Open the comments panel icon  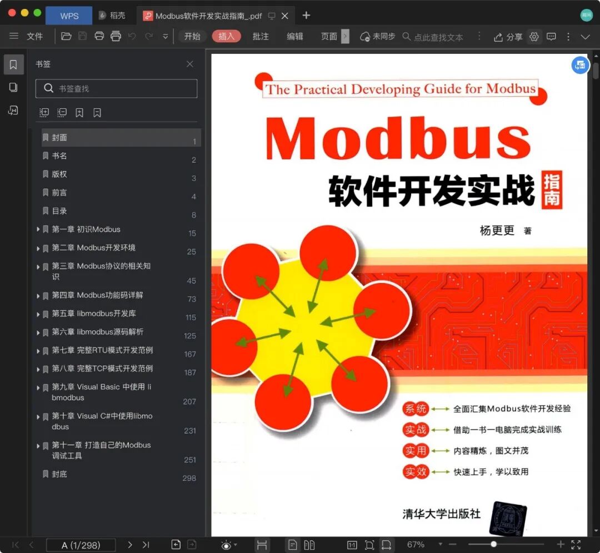coord(551,37)
